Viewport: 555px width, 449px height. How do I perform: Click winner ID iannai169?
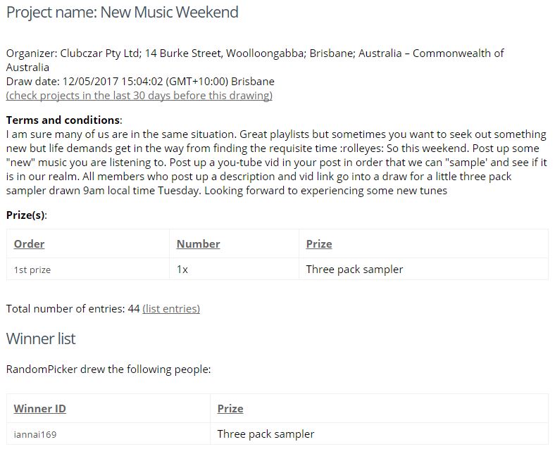coord(35,434)
